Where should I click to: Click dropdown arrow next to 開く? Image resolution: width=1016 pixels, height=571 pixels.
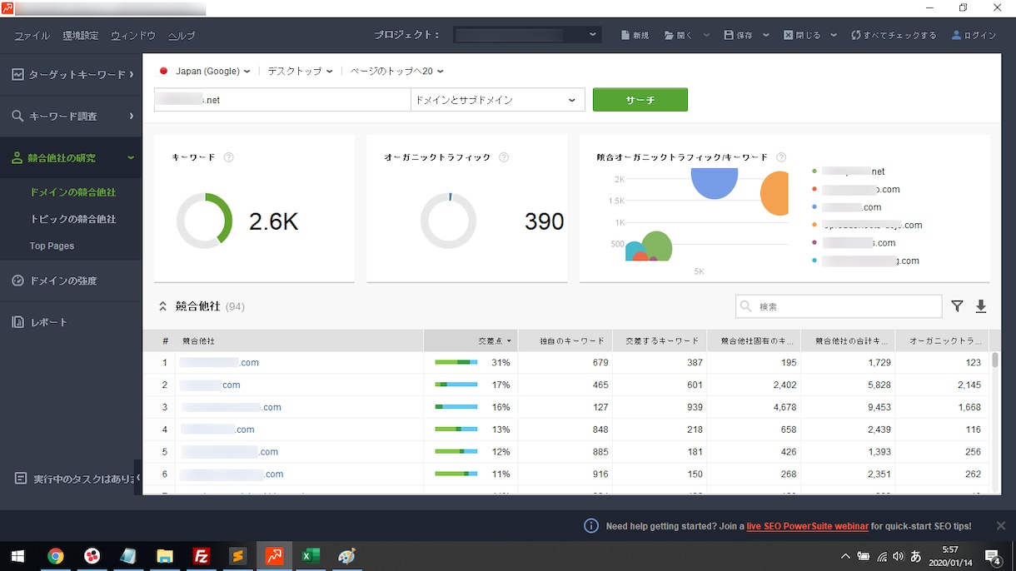(x=707, y=36)
